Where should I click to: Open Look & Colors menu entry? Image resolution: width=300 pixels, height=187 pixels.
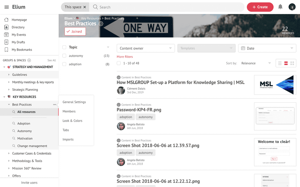pos(72,121)
